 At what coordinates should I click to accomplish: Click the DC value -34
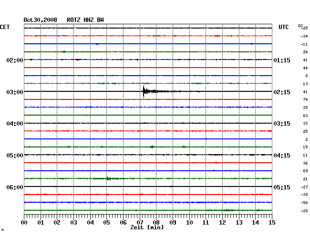tap(304, 36)
